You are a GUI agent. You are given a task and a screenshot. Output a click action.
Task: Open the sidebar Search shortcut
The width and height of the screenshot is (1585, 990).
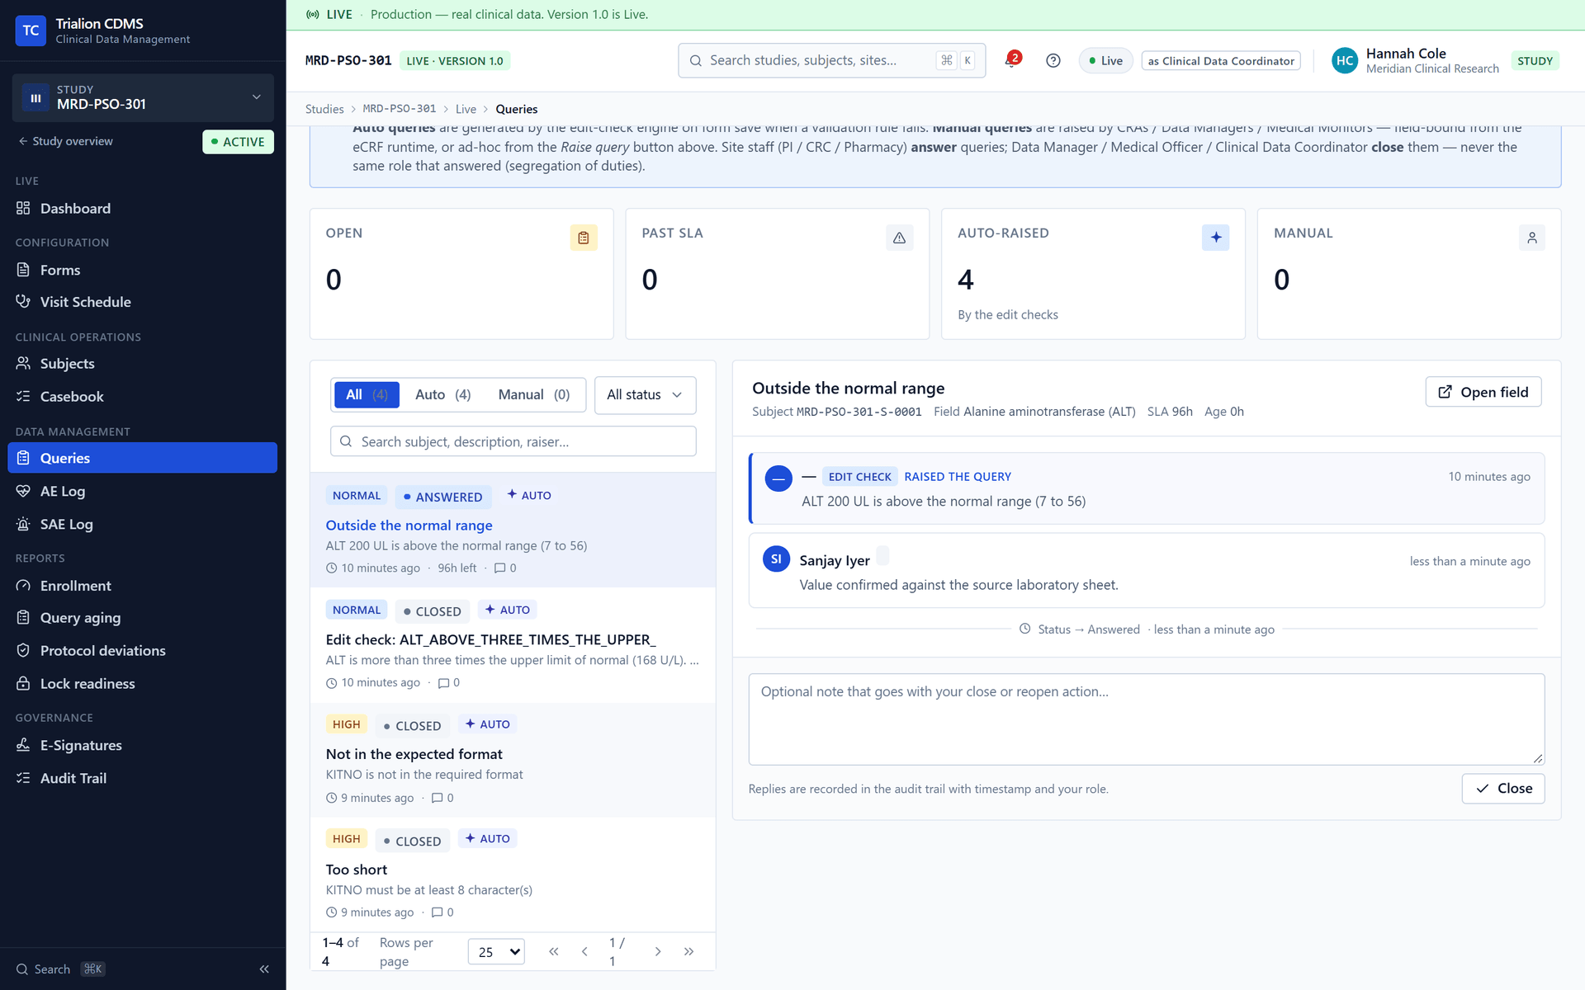[x=60, y=969]
